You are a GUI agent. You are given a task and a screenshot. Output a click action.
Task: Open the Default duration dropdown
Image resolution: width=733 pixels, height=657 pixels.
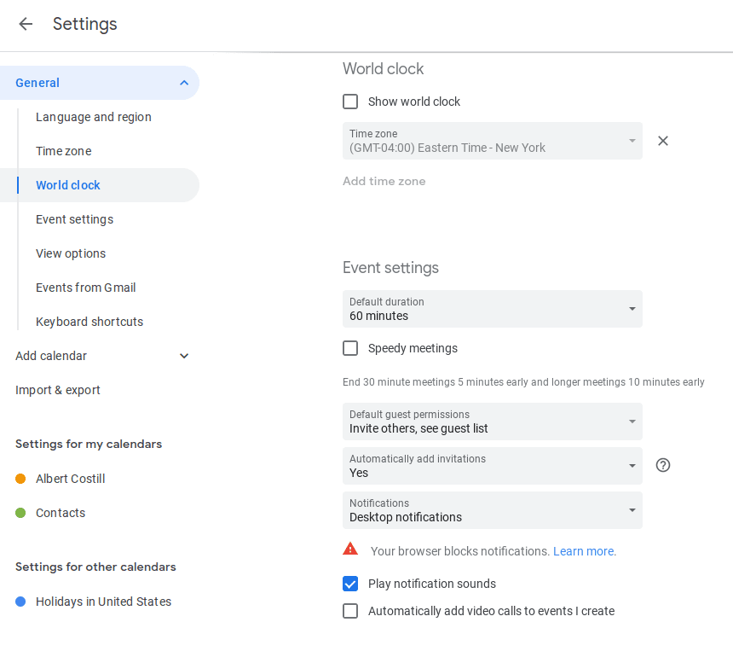click(493, 309)
